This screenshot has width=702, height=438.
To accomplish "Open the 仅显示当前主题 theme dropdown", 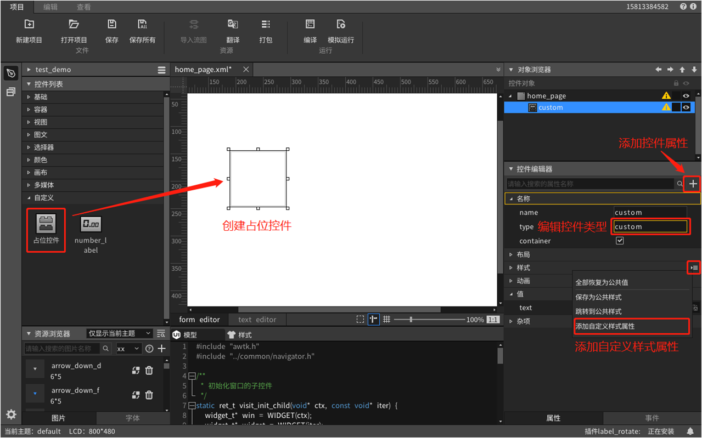I will (120, 333).
